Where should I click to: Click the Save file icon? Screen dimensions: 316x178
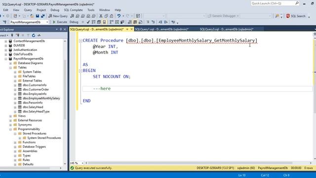[38, 16]
